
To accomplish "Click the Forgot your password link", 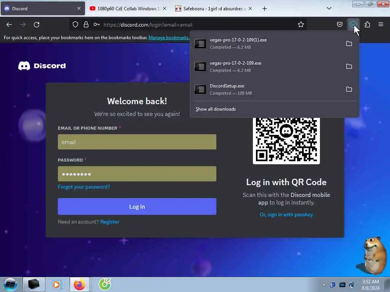I will [84, 187].
